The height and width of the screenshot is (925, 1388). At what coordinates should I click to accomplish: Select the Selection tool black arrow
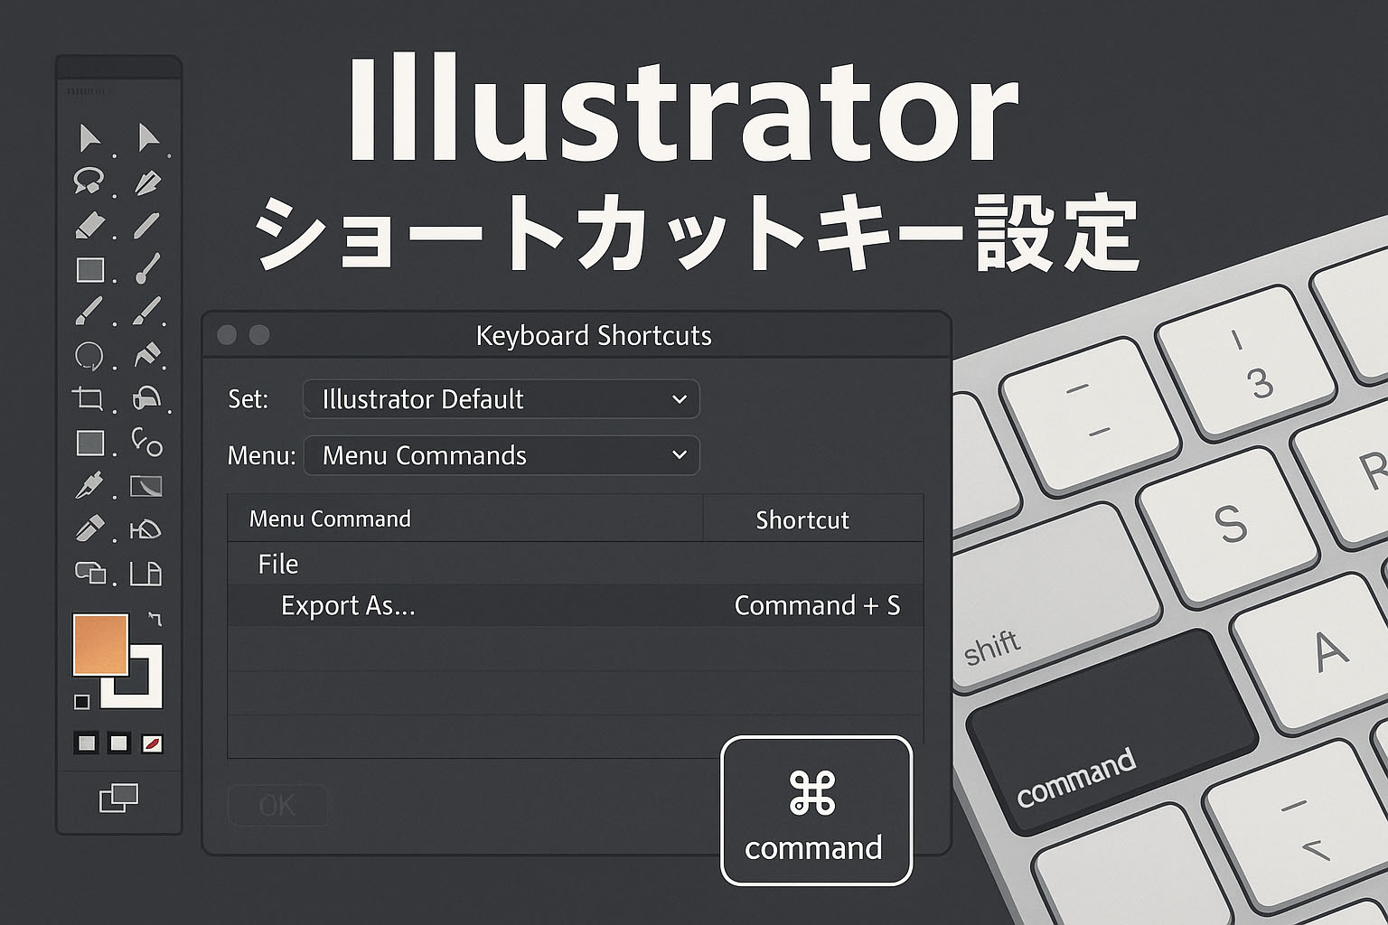coord(89,138)
